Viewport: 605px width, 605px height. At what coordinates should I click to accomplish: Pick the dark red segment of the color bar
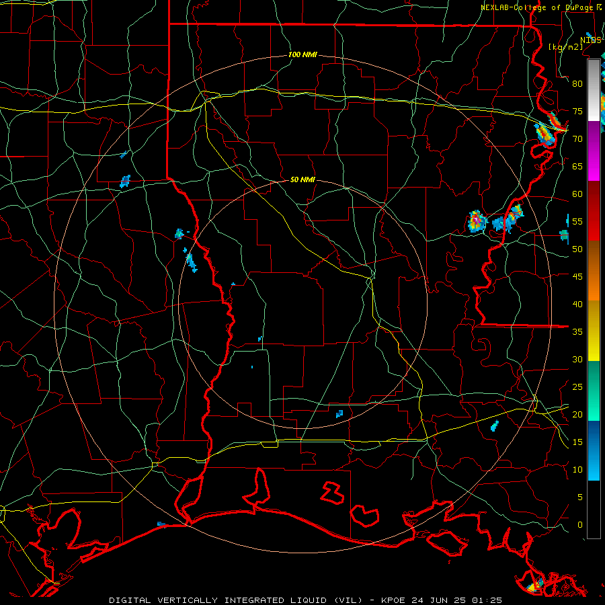click(x=594, y=211)
